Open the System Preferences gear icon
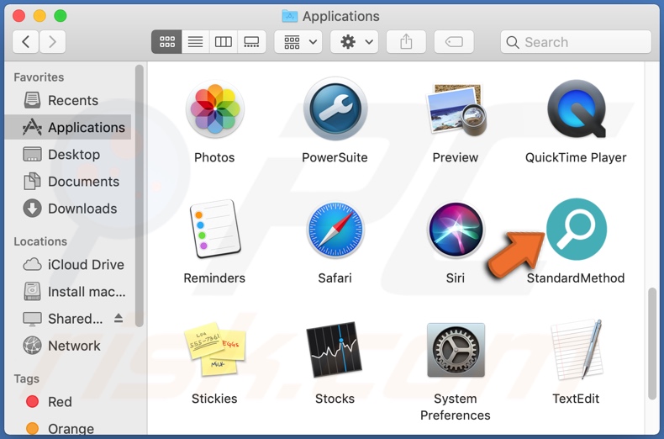The width and height of the screenshot is (664, 439). tap(455, 350)
